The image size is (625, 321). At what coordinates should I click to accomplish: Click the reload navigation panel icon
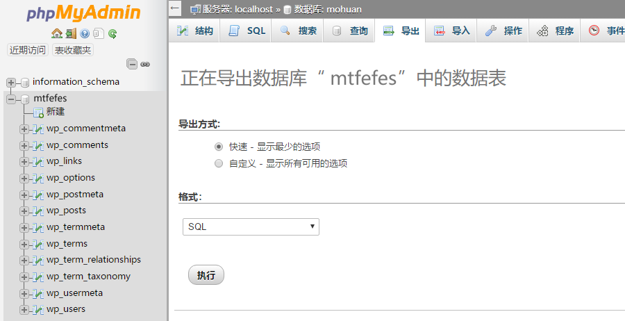click(112, 33)
